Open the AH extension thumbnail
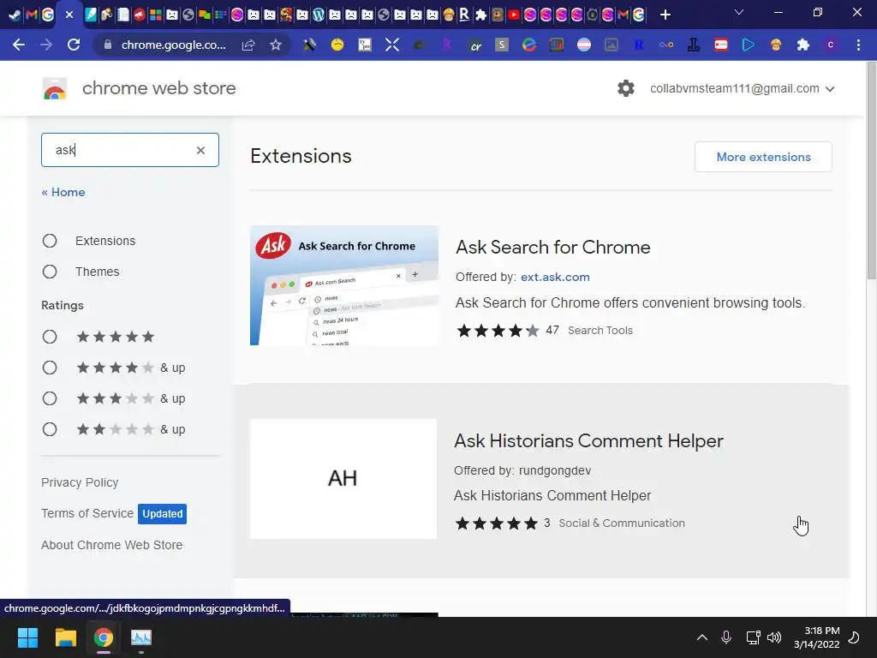The image size is (877, 658). [343, 479]
